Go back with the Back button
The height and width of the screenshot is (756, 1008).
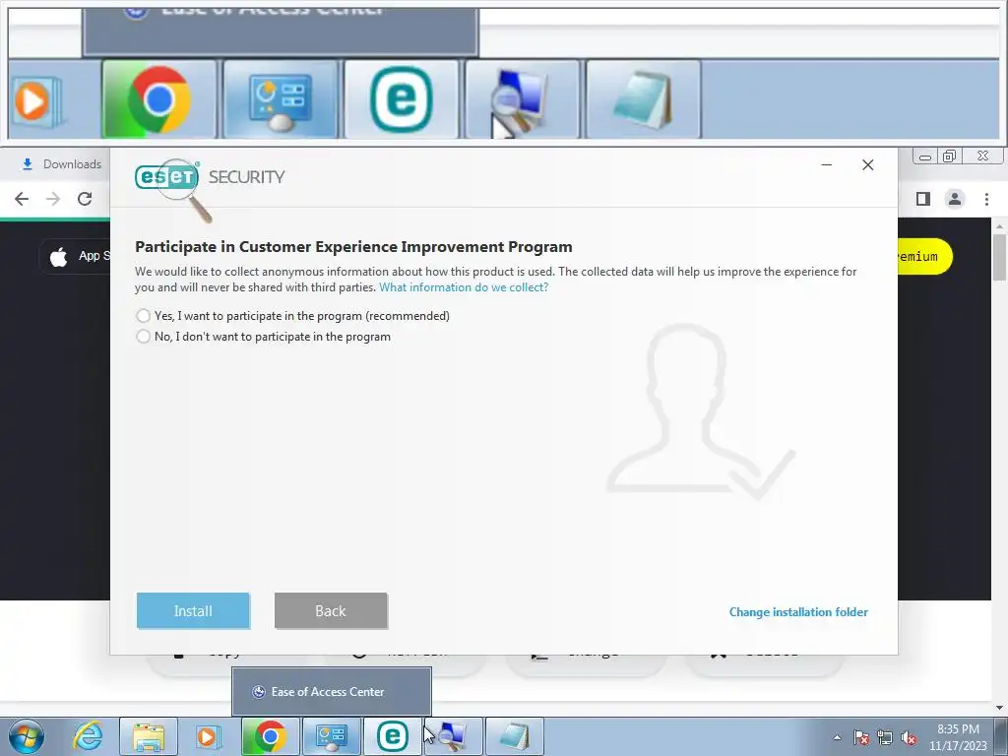(x=331, y=610)
